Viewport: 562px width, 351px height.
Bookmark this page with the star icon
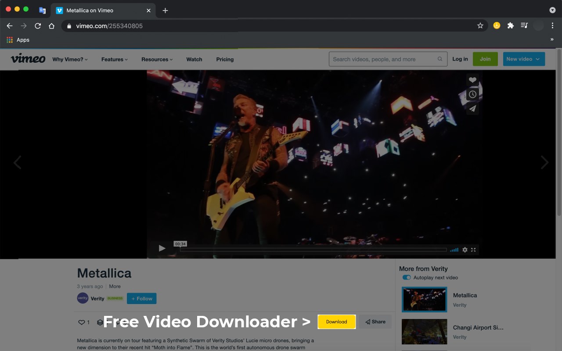pos(480,26)
